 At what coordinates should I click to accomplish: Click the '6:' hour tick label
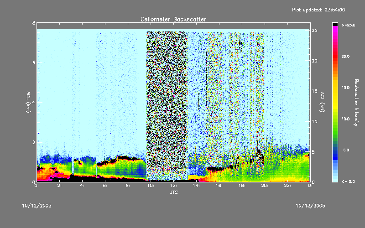105,186
